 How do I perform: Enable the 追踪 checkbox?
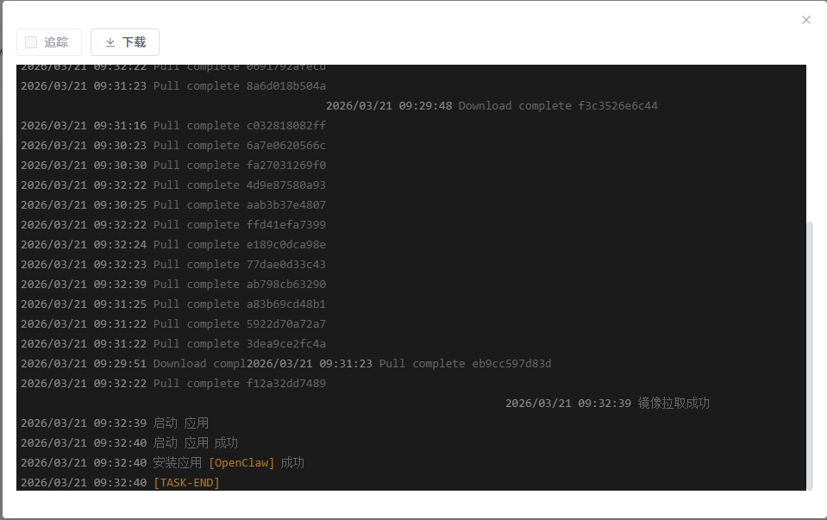pyautogui.click(x=31, y=42)
